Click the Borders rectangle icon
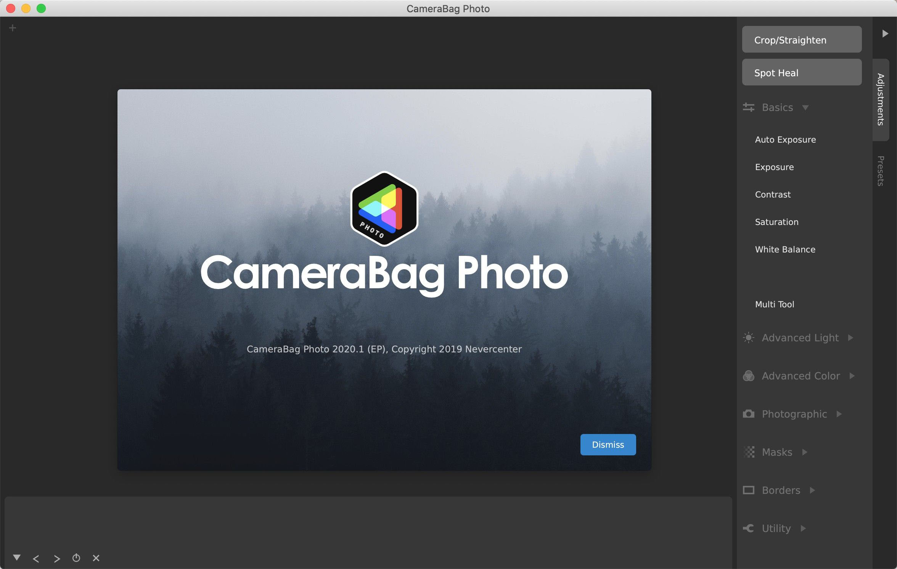This screenshot has height=569, width=897. tap(748, 490)
